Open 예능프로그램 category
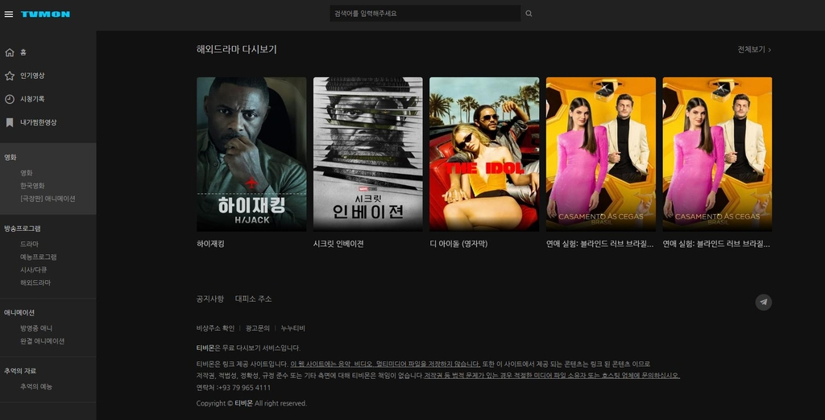The image size is (825, 420). tap(38, 257)
